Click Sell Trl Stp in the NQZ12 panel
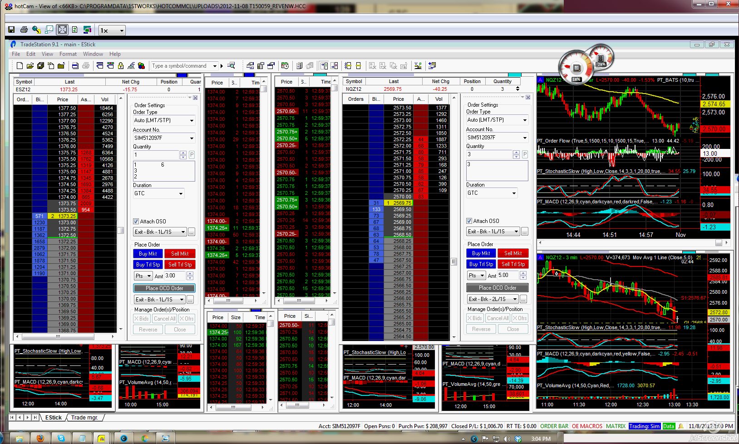 (x=513, y=264)
